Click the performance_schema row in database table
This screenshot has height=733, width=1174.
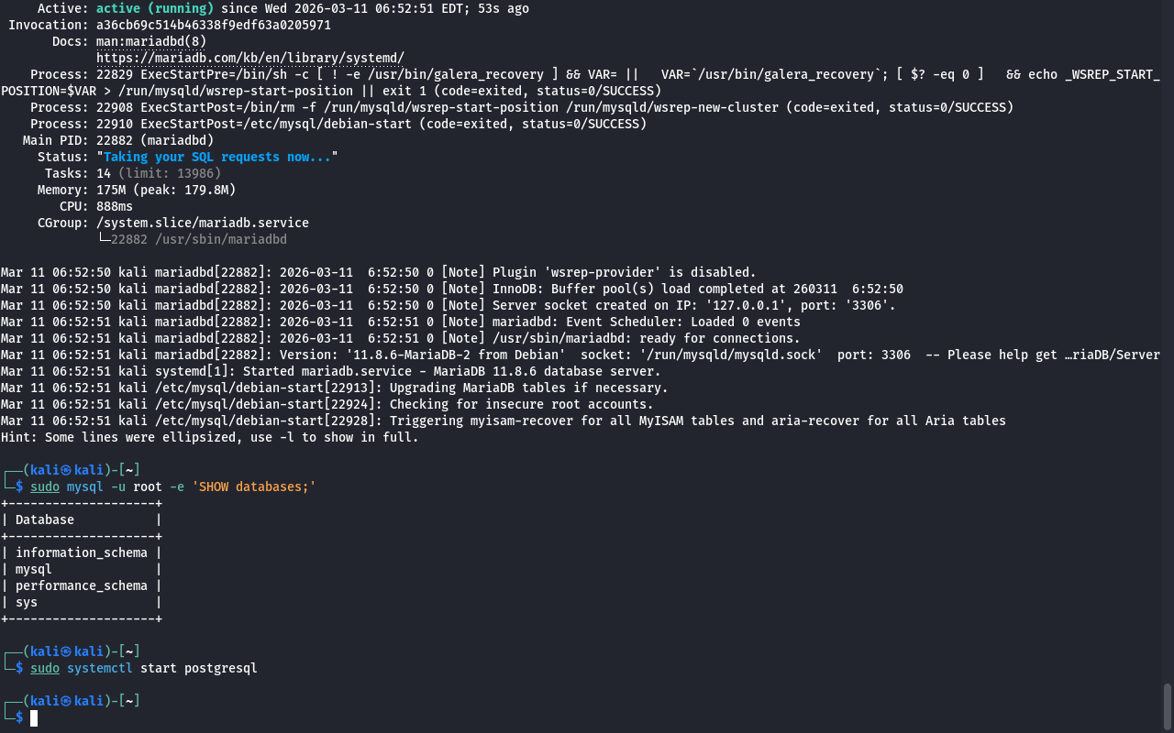coord(81,585)
